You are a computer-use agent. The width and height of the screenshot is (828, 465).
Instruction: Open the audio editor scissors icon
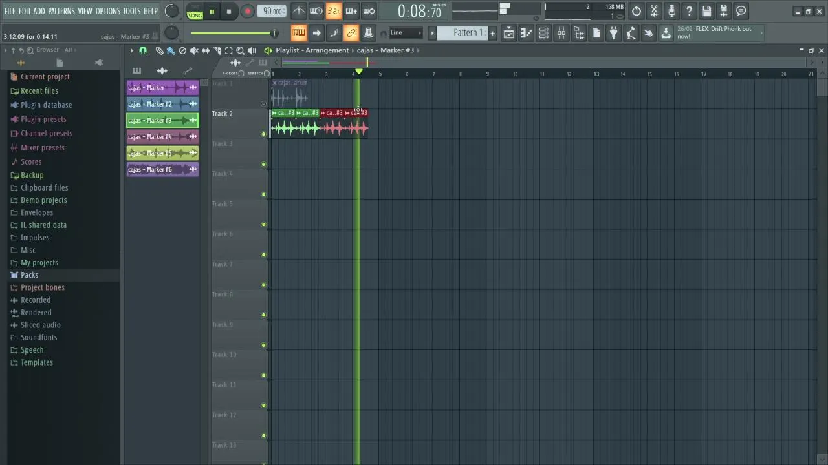(654, 11)
